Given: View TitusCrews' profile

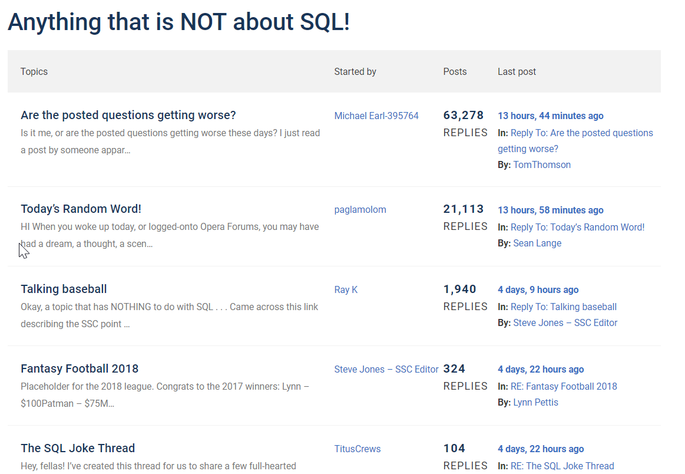Looking at the screenshot, I should pyautogui.click(x=357, y=449).
